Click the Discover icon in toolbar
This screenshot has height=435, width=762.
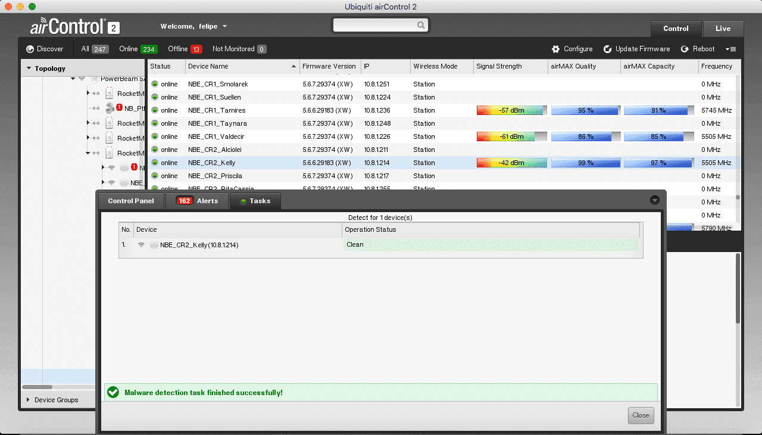(x=30, y=49)
